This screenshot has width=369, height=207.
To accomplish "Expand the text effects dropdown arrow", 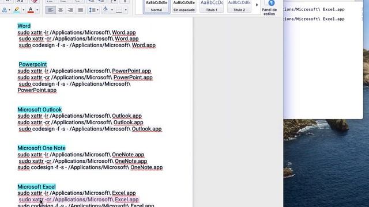I will click(x=9, y=10).
